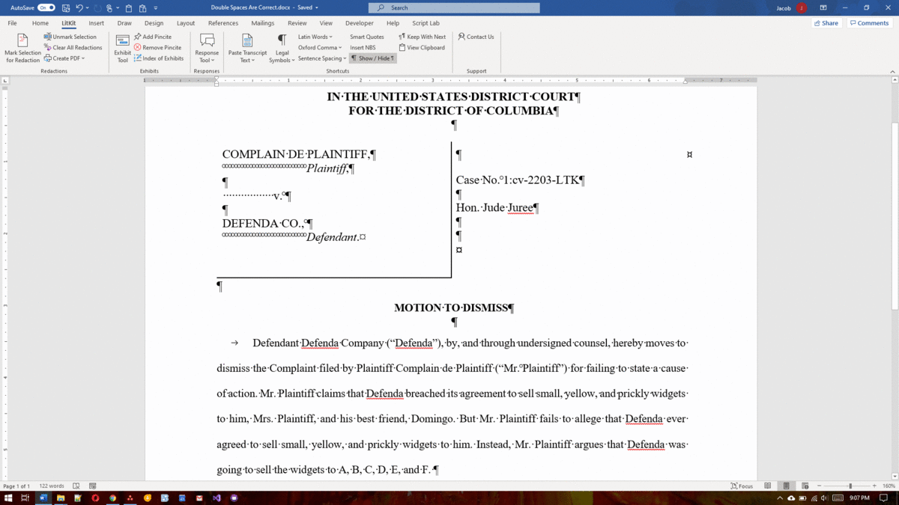This screenshot has width=899, height=505.
Task: Click the Share button
Action: tap(826, 23)
